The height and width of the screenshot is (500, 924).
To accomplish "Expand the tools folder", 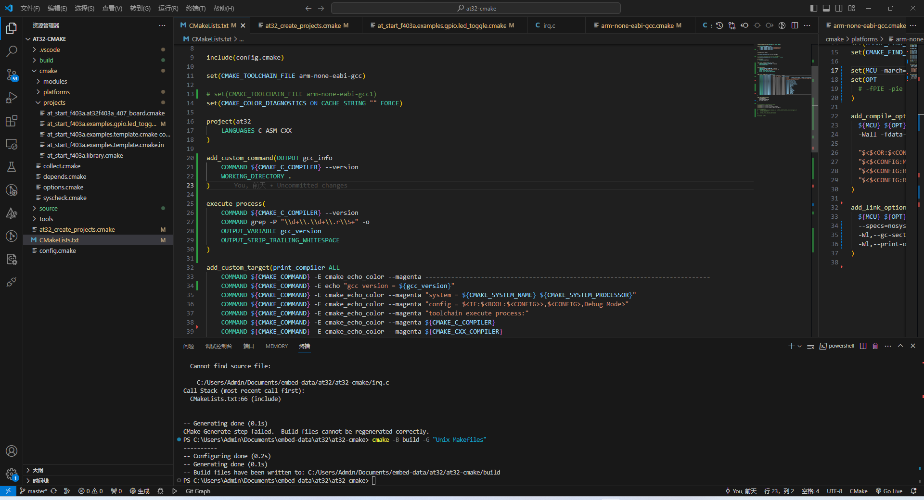I will pos(98,219).
